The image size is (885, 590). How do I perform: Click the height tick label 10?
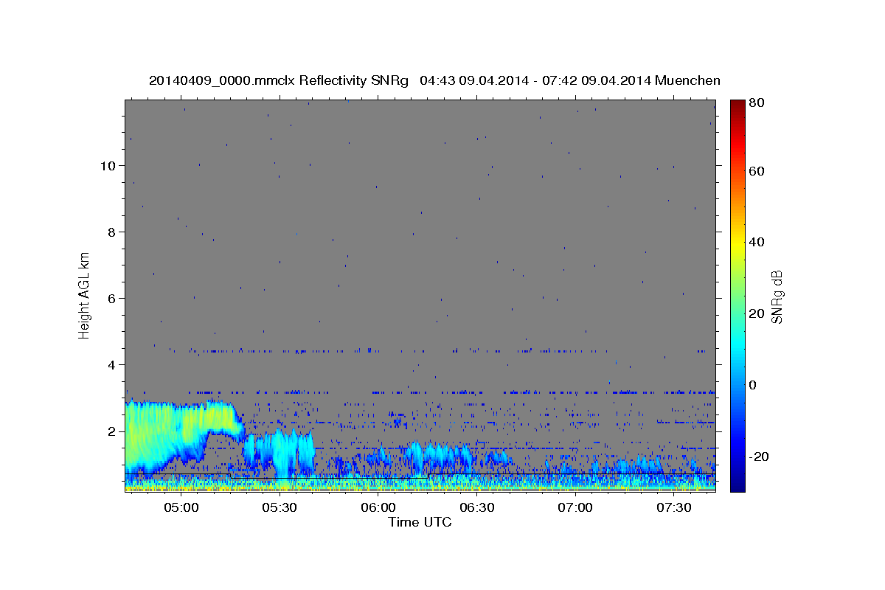[x=108, y=166]
